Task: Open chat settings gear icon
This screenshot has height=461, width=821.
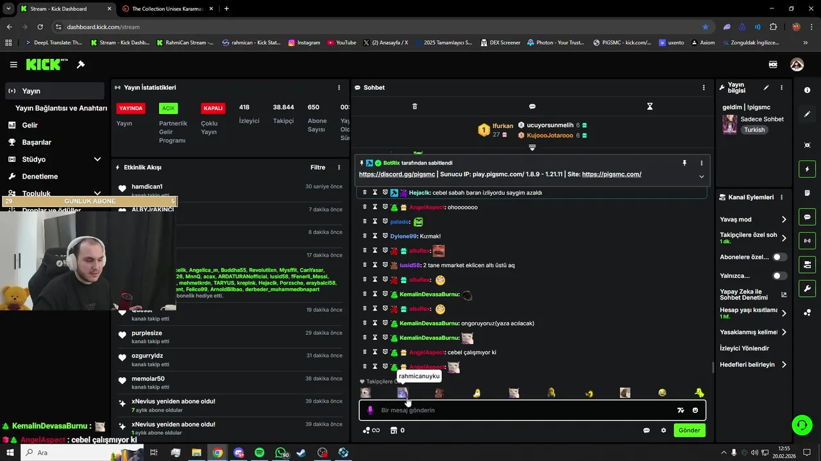Action: 663,430
